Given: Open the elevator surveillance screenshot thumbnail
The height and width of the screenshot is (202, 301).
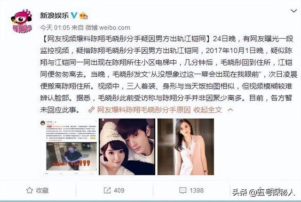Looking at the screenshot, I should pyautogui.click(x=69, y=147).
